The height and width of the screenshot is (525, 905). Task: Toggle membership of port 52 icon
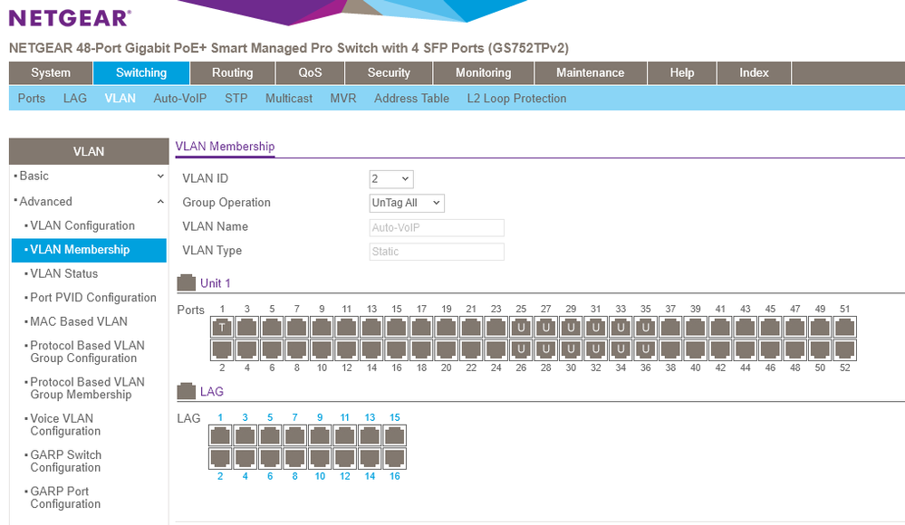coord(845,349)
